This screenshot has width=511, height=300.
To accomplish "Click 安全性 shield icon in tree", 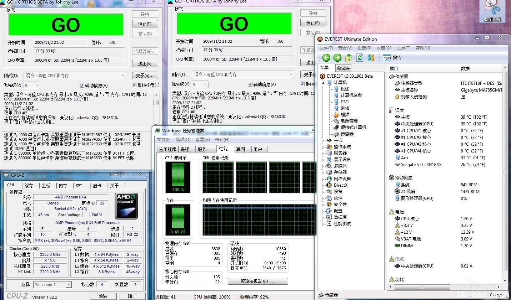I will pyautogui.click(x=329, y=205).
